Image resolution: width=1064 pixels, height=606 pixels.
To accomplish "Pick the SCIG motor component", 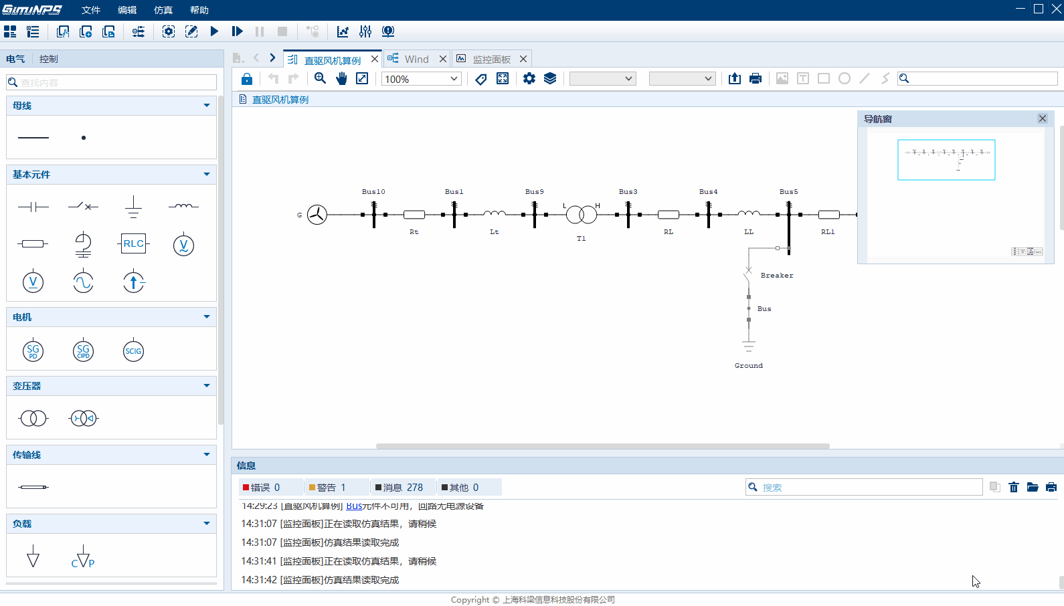I will pos(133,351).
